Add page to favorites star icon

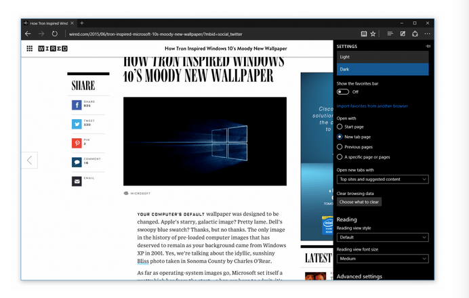click(373, 34)
